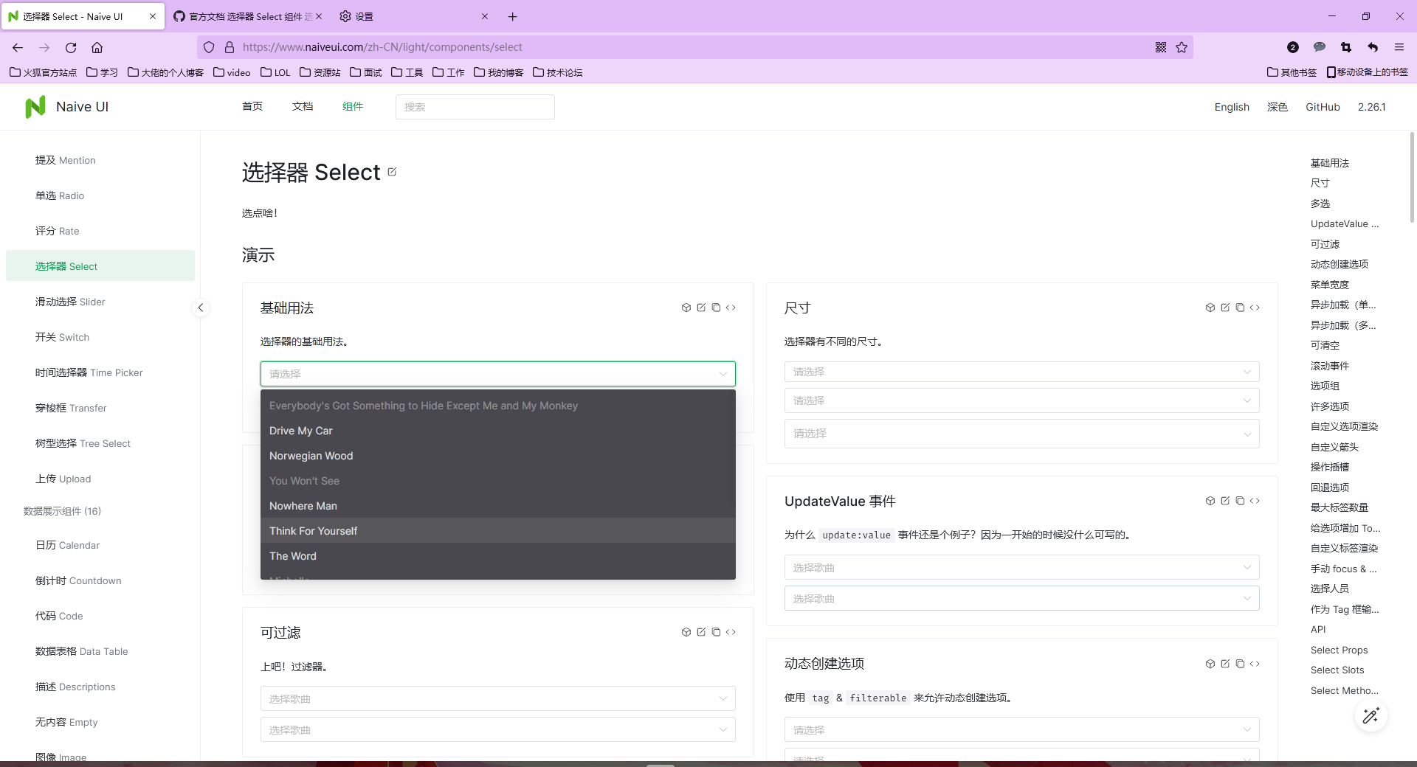Open 基础用法 demo in the online playground
Image resolution: width=1417 pixels, height=767 pixels.
(686, 308)
